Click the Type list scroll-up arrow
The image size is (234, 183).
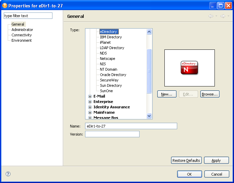149,32
